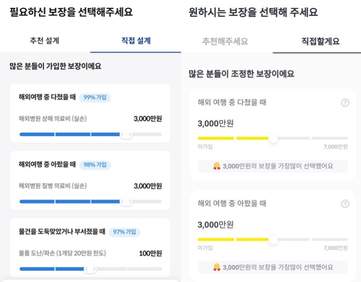Click right arrow on 상해 의료비 slider handle
This screenshot has width=361, height=282.
pos(130,134)
